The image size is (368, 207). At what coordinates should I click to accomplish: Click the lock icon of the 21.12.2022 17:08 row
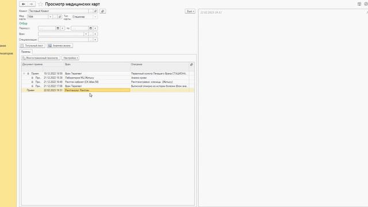[x=32, y=86]
